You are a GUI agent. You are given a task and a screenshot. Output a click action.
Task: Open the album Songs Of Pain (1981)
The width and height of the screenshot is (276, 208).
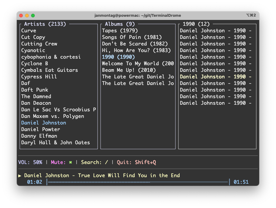click(132, 37)
